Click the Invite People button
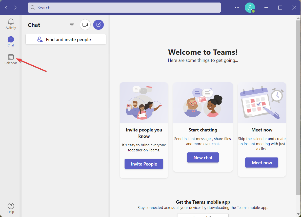Screen dimensions: 301x217 (x=144, y=164)
